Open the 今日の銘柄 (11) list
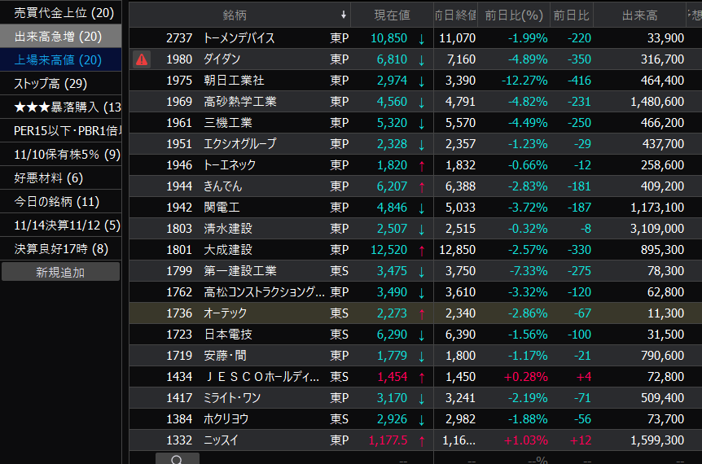Viewport: 702px width, 464px height. tap(61, 201)
